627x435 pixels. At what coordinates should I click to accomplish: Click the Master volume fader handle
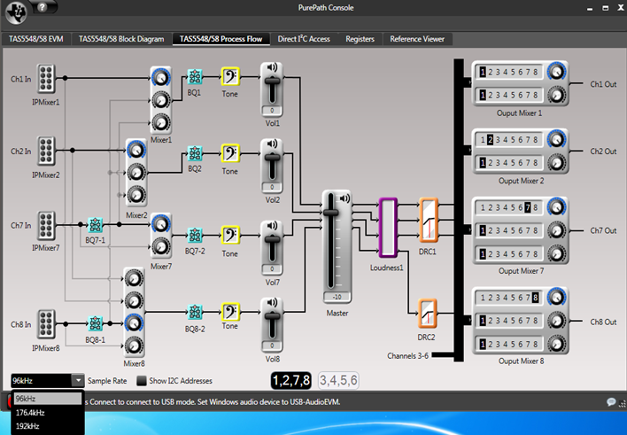click(330, 213)
